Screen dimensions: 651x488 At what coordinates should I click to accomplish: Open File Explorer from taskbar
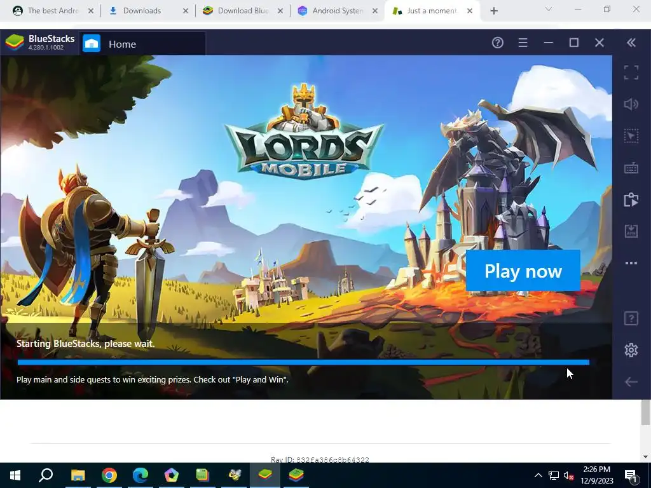point(78,475)
